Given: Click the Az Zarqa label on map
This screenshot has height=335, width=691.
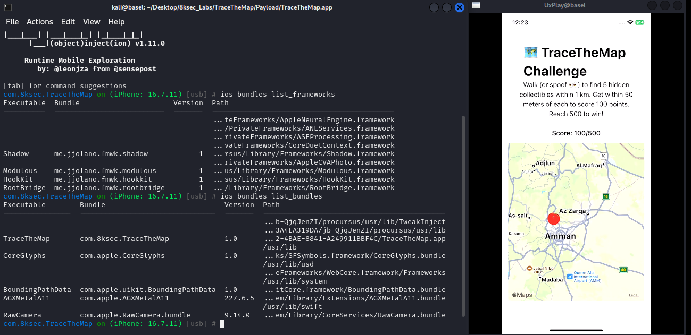Looking at the screenshot, I should pyautogui.click(x=572, y=211).
